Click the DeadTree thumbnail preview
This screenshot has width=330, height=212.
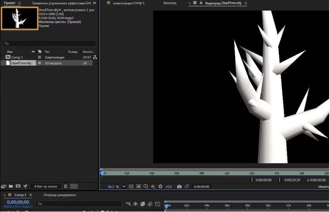19,18
